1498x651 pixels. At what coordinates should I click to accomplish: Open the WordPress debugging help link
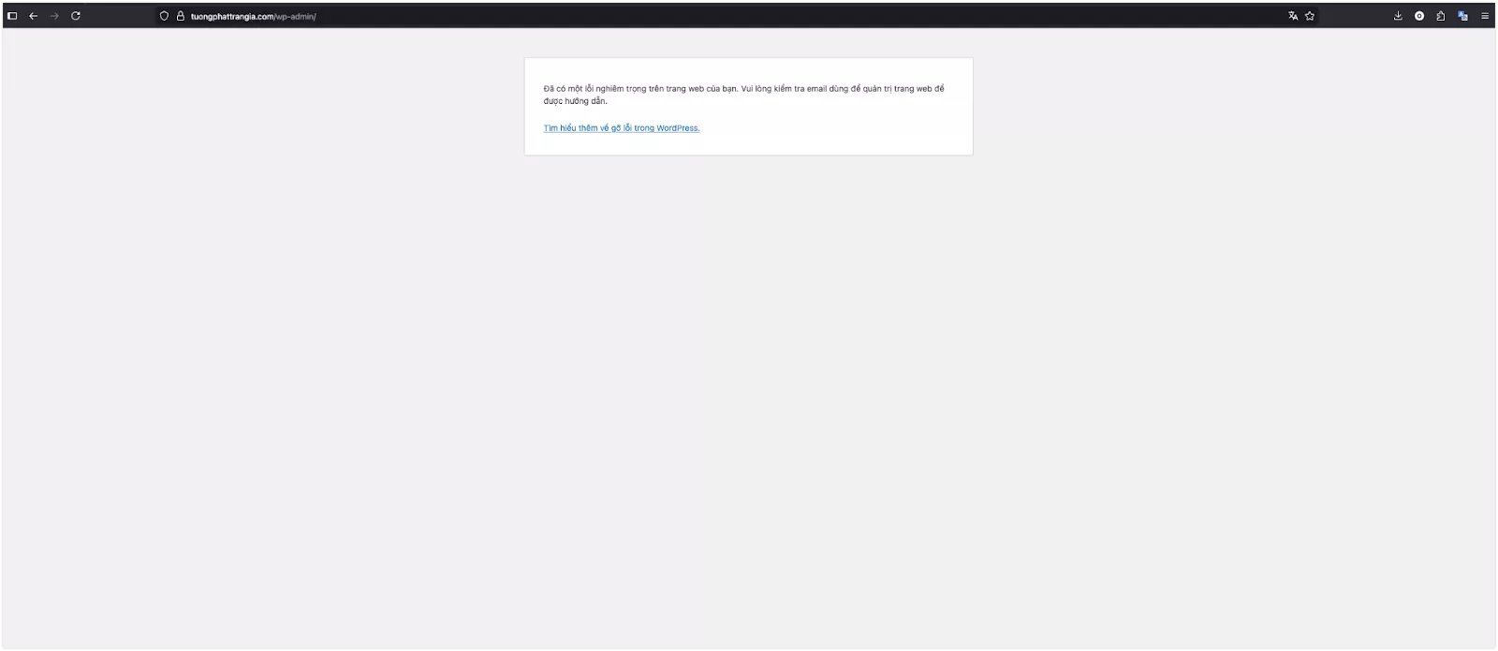point(622,128)
